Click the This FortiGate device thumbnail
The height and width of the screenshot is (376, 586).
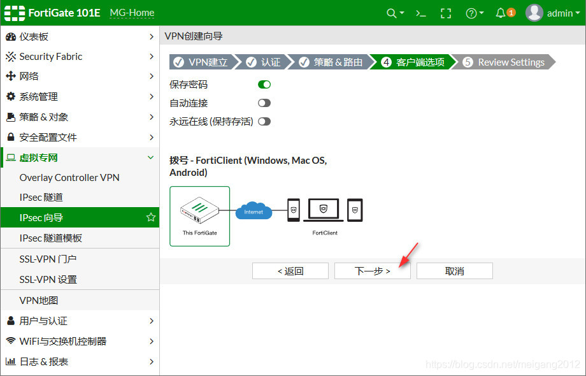pyautogui.click(x=199, y=217)
